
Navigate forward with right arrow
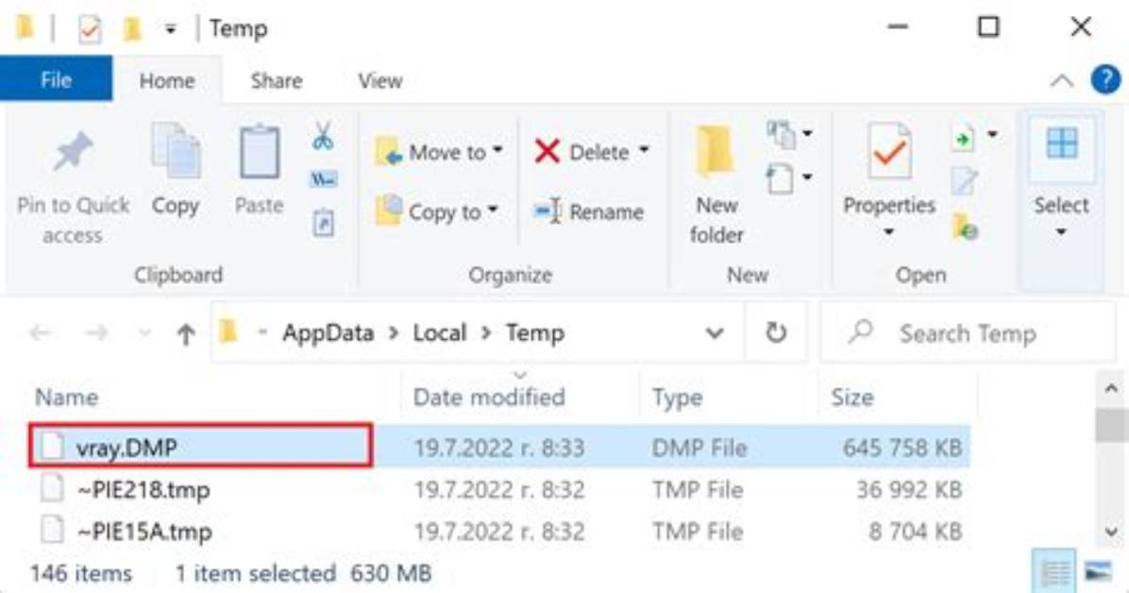point(96,333)
